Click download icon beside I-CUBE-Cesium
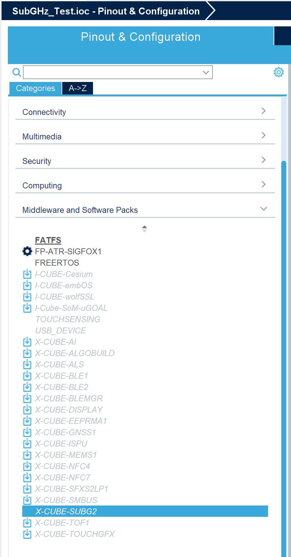Image resolution: width=291 pixels, height=557 pixels. [x=27, y=274]
